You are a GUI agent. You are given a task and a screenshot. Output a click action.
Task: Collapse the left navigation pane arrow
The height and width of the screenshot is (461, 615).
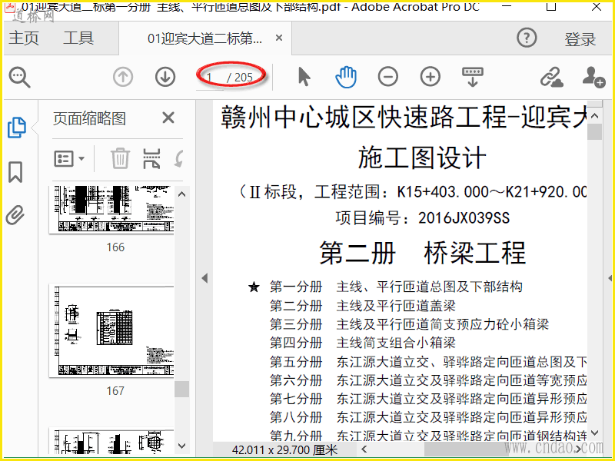point(204,278)
